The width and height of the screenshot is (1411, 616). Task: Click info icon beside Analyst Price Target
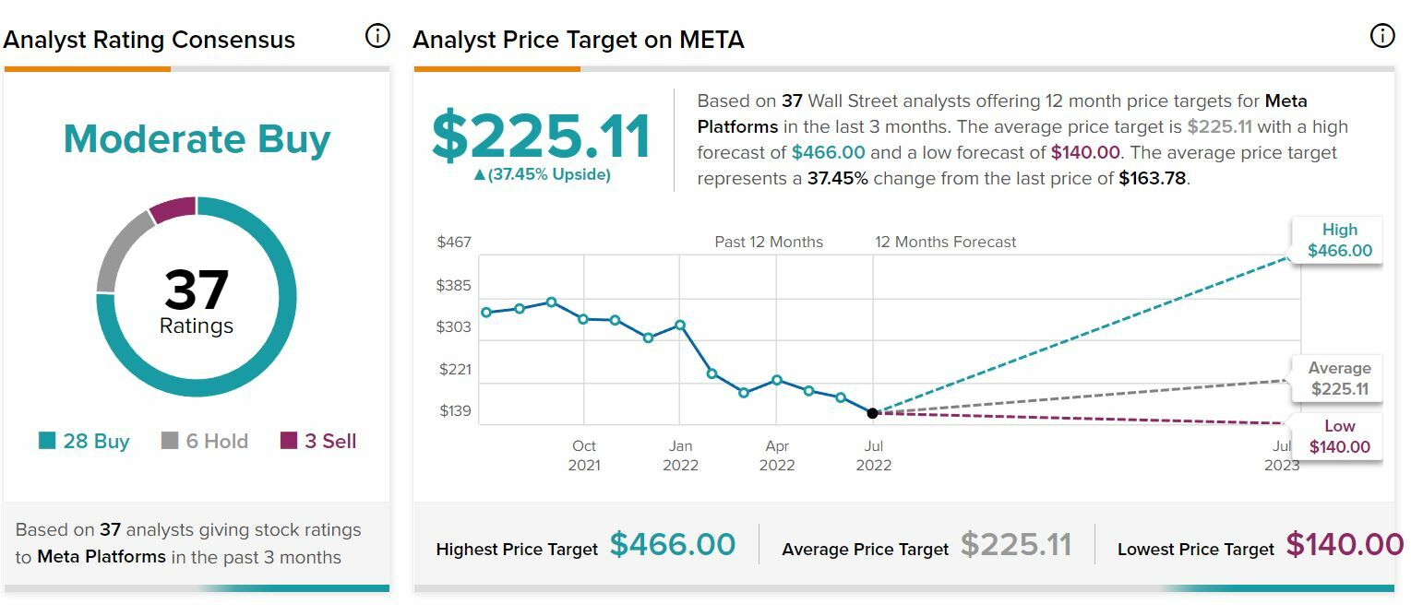(x=1381, y=36)
